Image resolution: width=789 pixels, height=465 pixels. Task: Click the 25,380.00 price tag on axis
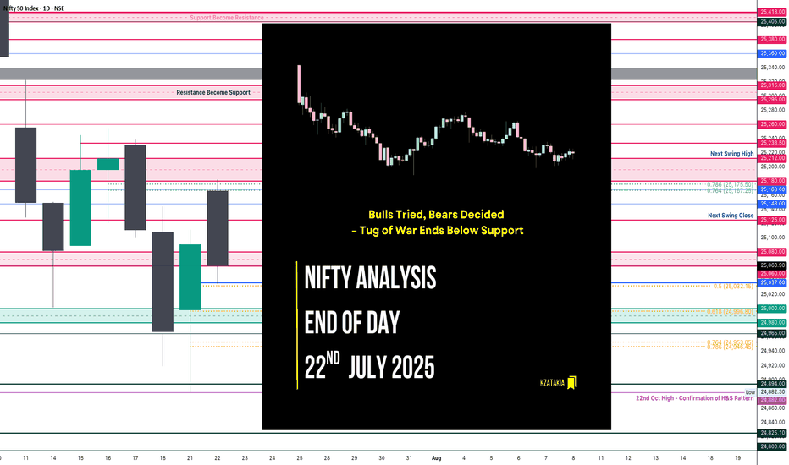(x=772, y=39)
